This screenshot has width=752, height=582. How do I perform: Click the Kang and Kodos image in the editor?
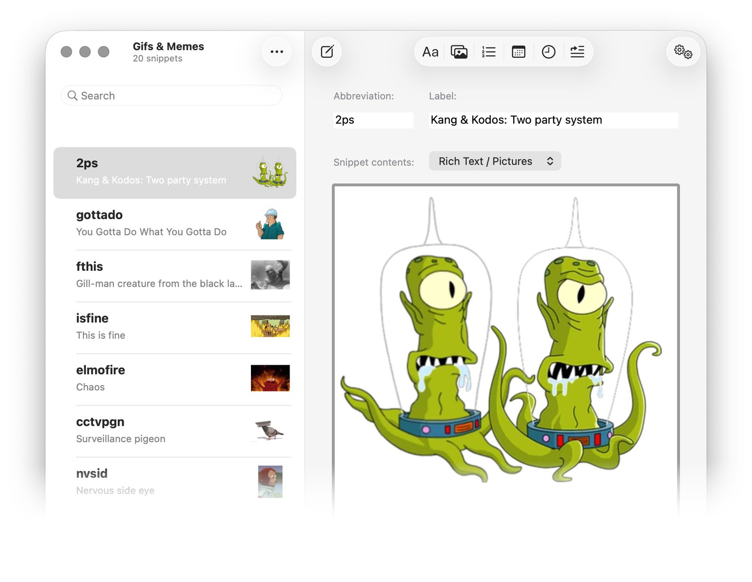coord(501,340)
